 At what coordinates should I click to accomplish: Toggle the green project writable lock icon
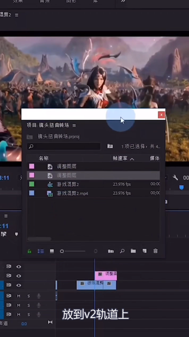[30, 251]
